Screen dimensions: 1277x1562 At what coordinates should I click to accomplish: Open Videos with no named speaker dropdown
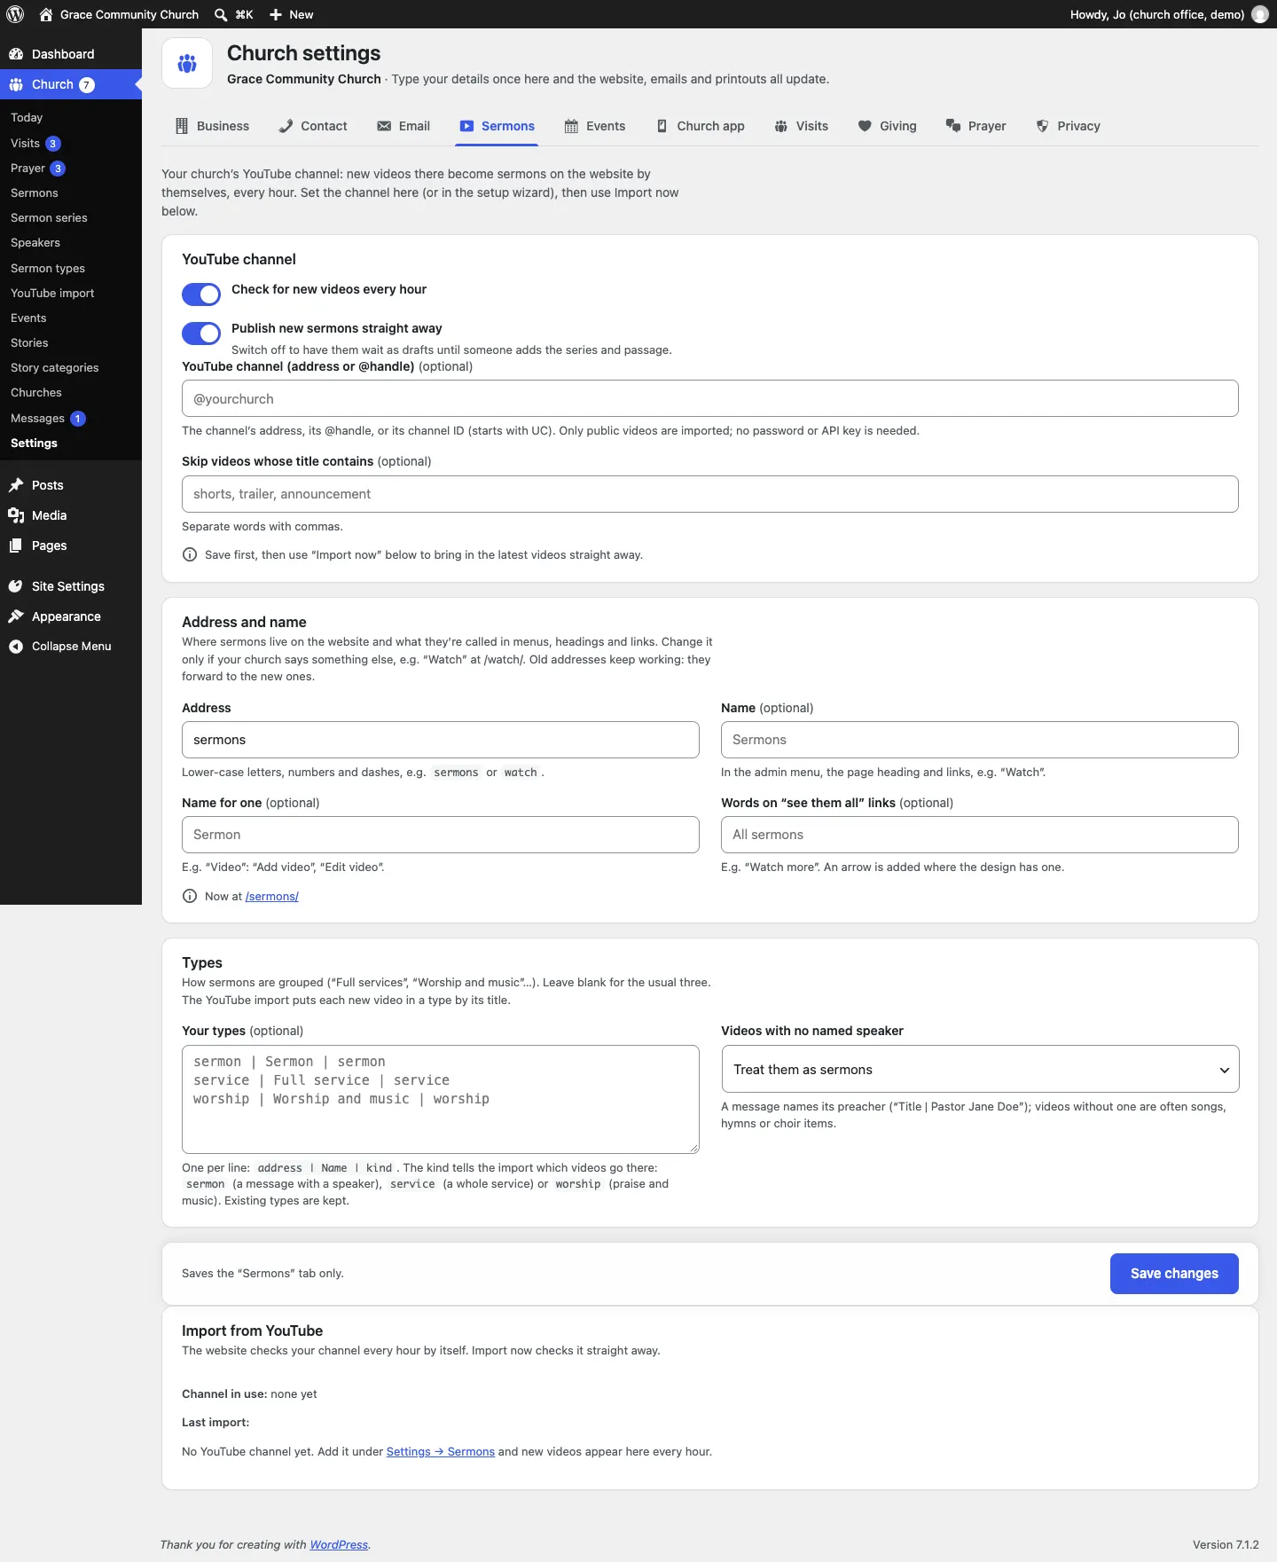980,1070
